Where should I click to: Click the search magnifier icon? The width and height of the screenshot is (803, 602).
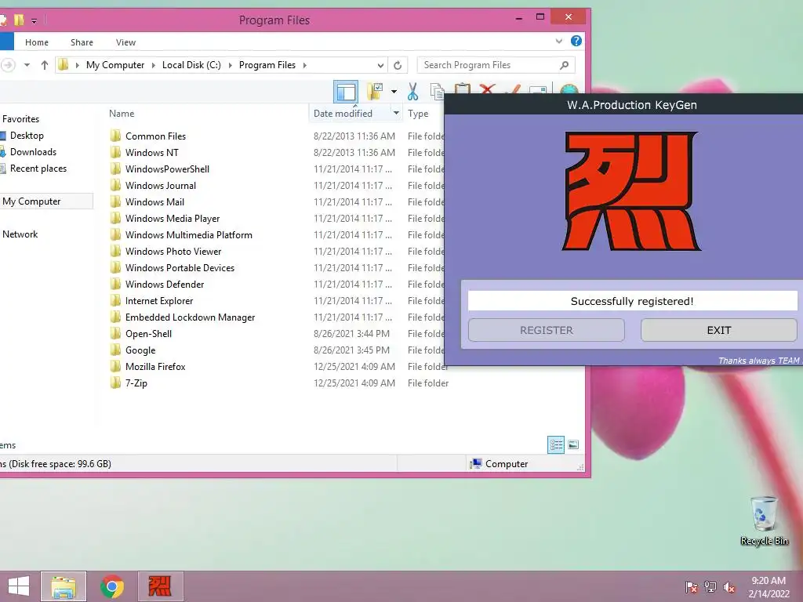click(x=565, y=65)
